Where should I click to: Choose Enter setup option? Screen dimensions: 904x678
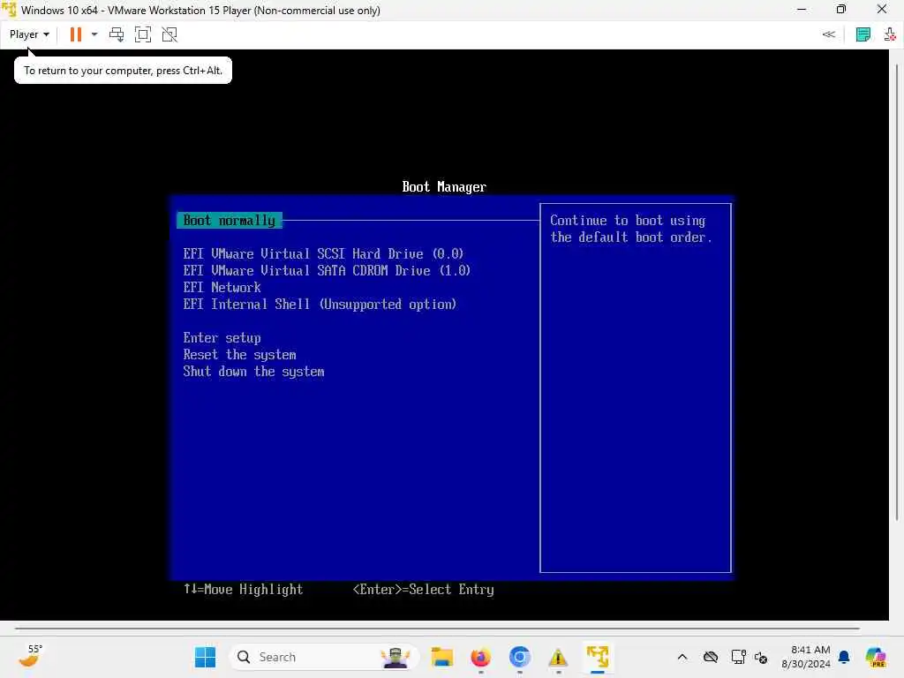pyautogui.click(x=222, y=338)
